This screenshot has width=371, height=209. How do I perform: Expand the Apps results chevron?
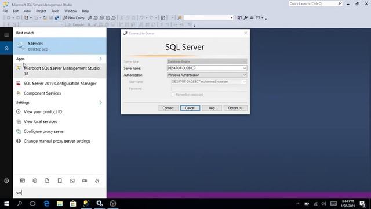click(x=100, y=59)
